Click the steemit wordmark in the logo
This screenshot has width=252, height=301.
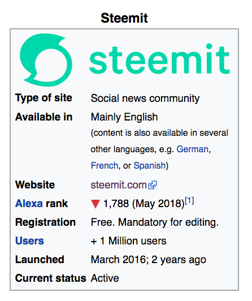(x=159, y=59)
